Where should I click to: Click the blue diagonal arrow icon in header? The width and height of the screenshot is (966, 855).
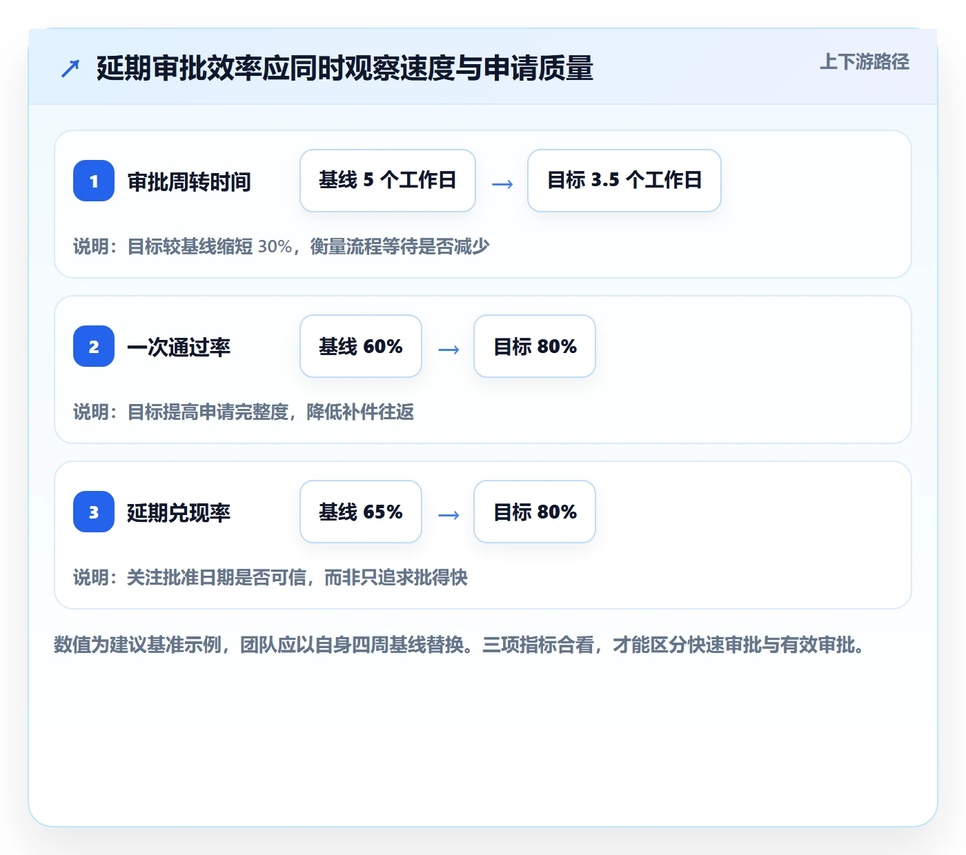click(x=70, y=68)
